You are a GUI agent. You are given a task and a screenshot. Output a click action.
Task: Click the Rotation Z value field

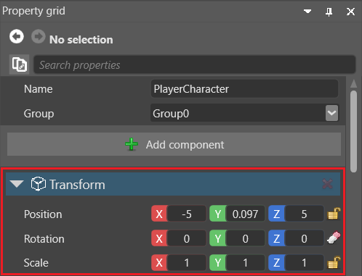coord(305,238)
